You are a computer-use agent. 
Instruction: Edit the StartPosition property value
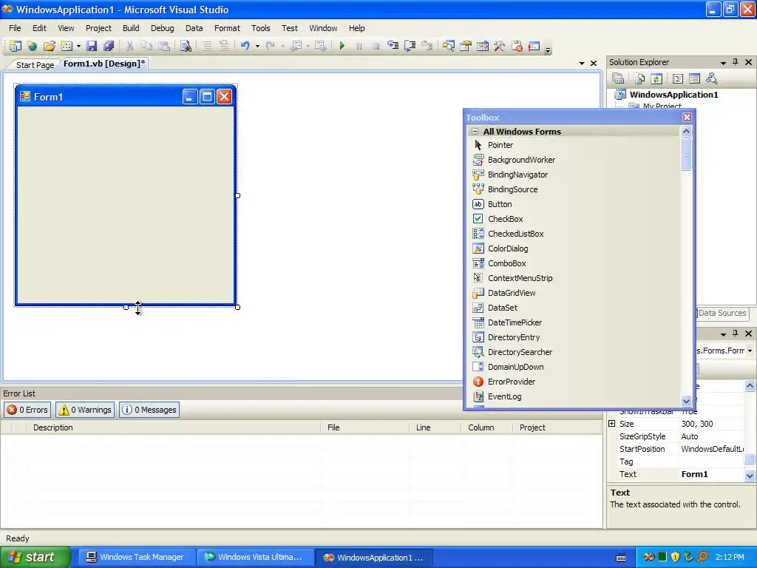coord(712,449)
